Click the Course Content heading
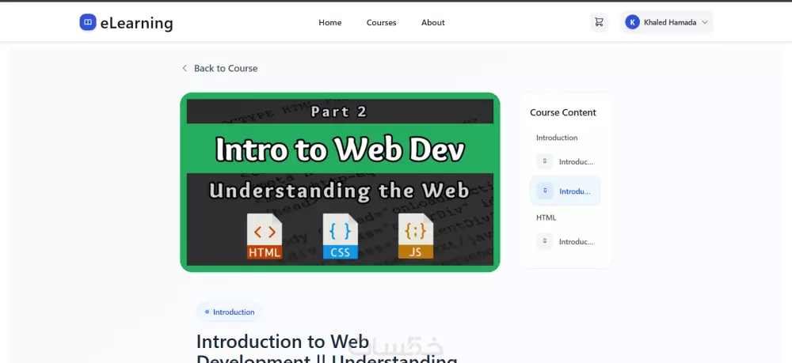Image resolution: width=792 pixels, height=363 pixels. pos(562,112)
